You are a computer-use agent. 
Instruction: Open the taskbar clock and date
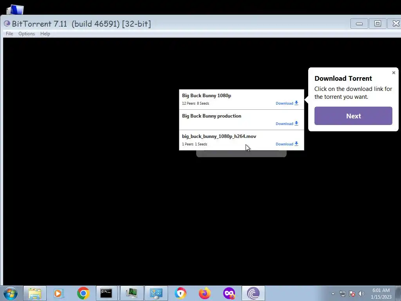pos(381,294)
